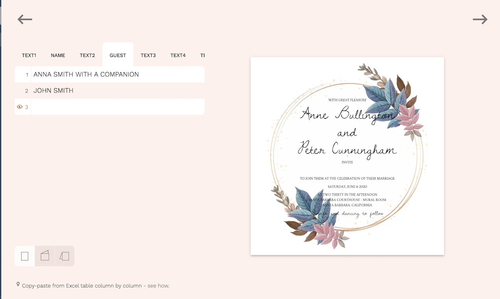This screenshot has height=299, width=500.
Task: Open the NAME tab
Action: click(x=58, y=55)
